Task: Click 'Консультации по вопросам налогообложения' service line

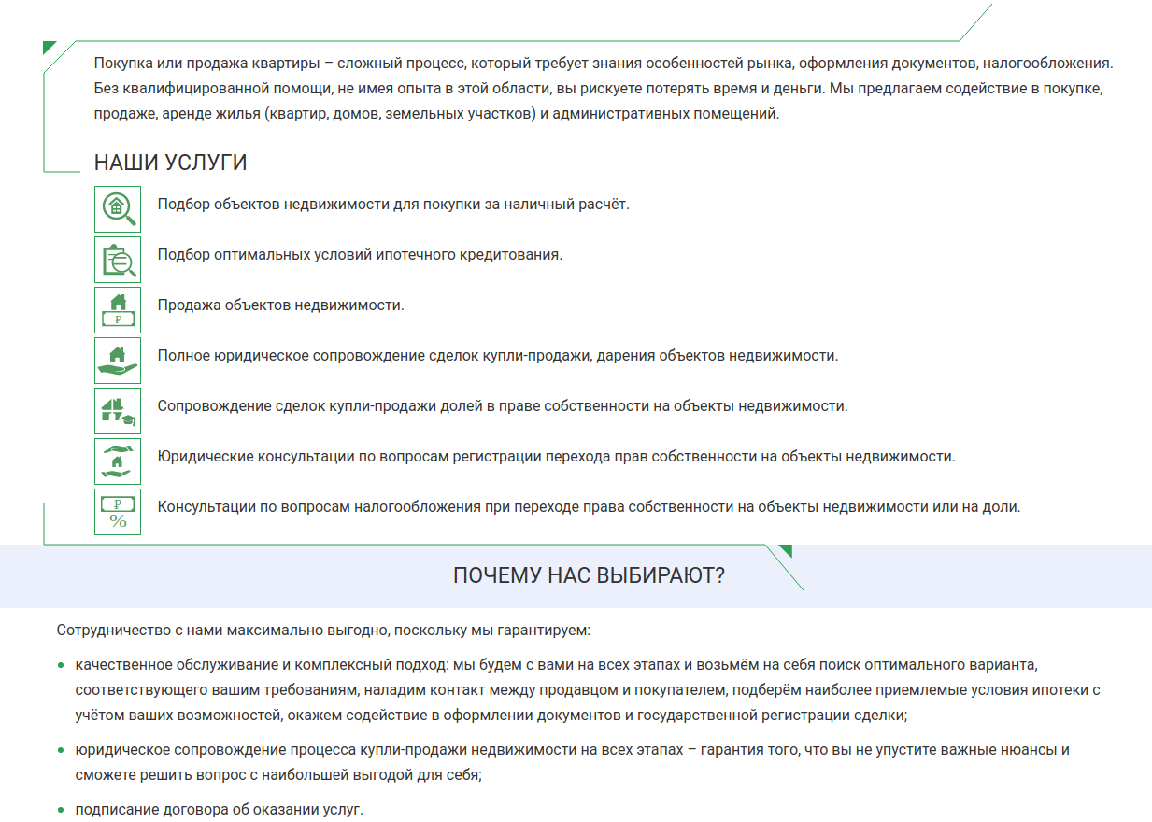Action: [589, 507]
